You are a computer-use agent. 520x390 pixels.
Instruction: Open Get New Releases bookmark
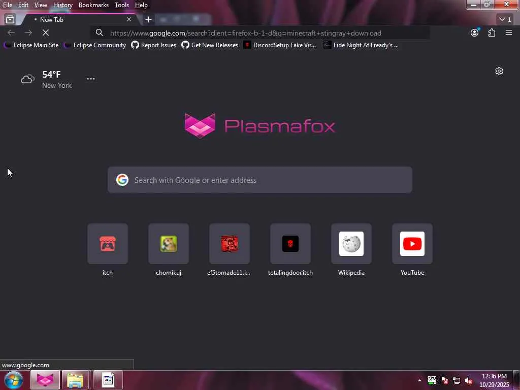point(210,45)
